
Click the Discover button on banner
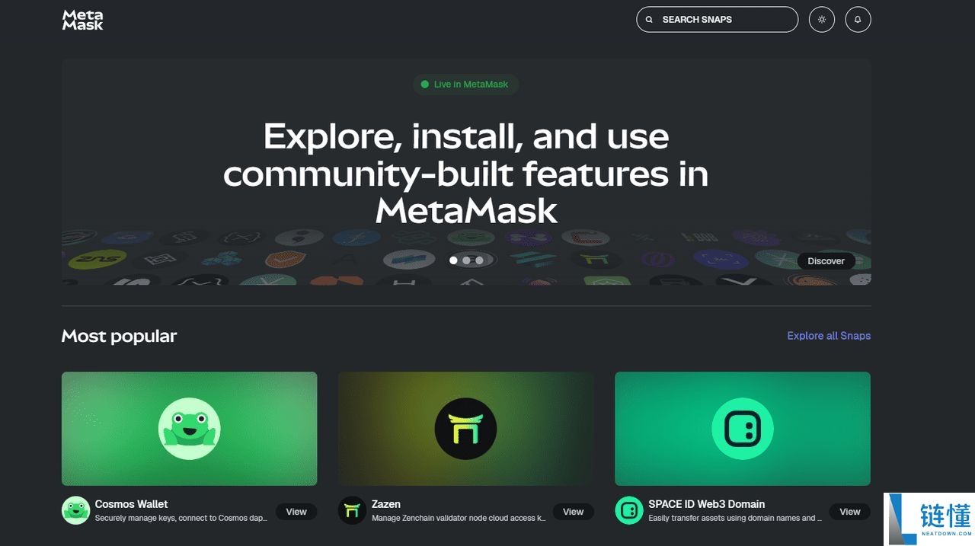(x=826, y=261)
